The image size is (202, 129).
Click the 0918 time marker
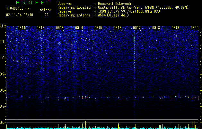(x=156, y=28)
